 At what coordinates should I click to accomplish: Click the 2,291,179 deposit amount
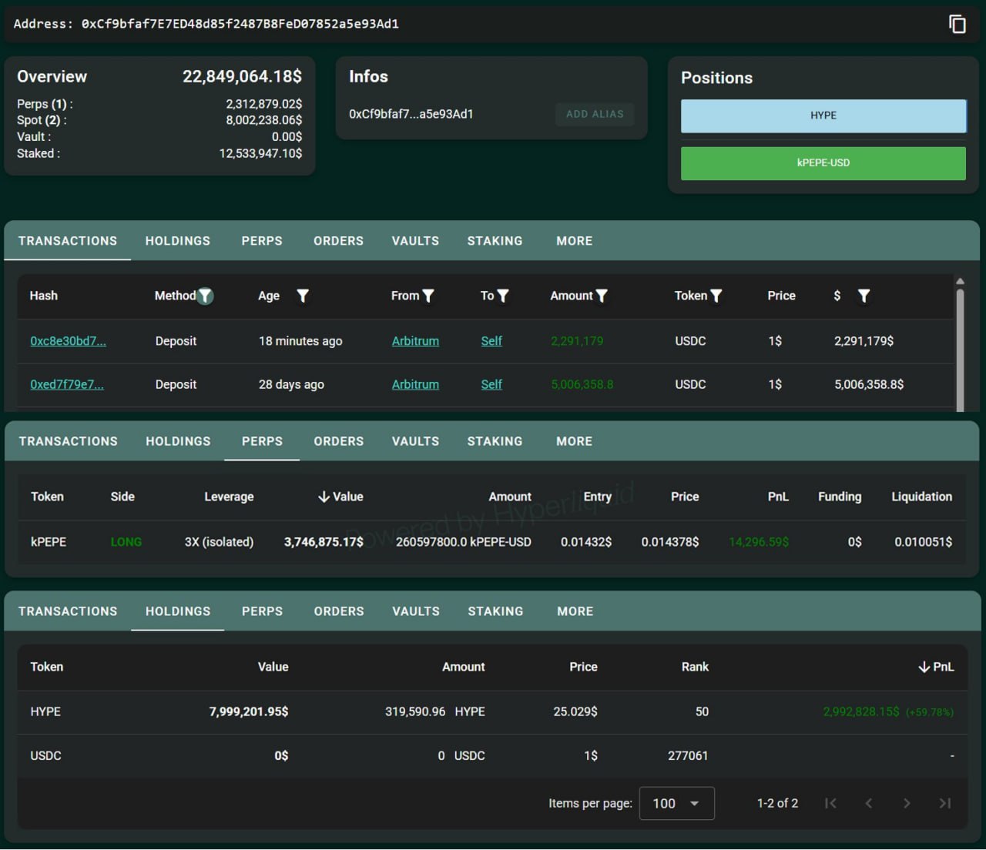577,341
